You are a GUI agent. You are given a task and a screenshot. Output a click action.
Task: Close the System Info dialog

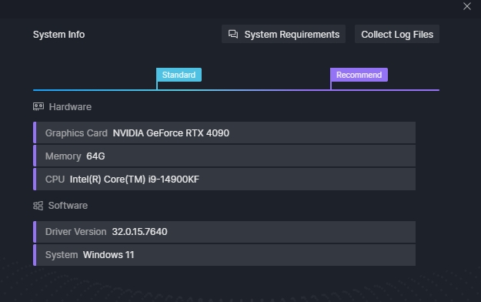(467, 6)
